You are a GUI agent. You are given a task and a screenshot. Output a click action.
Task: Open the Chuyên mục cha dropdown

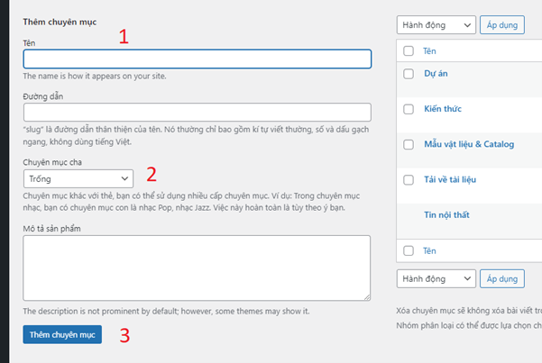(x=78, y=178)
